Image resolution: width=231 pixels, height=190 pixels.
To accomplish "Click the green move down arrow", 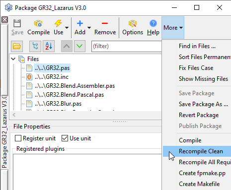I will pyautogui.click(x=79, y=46).
